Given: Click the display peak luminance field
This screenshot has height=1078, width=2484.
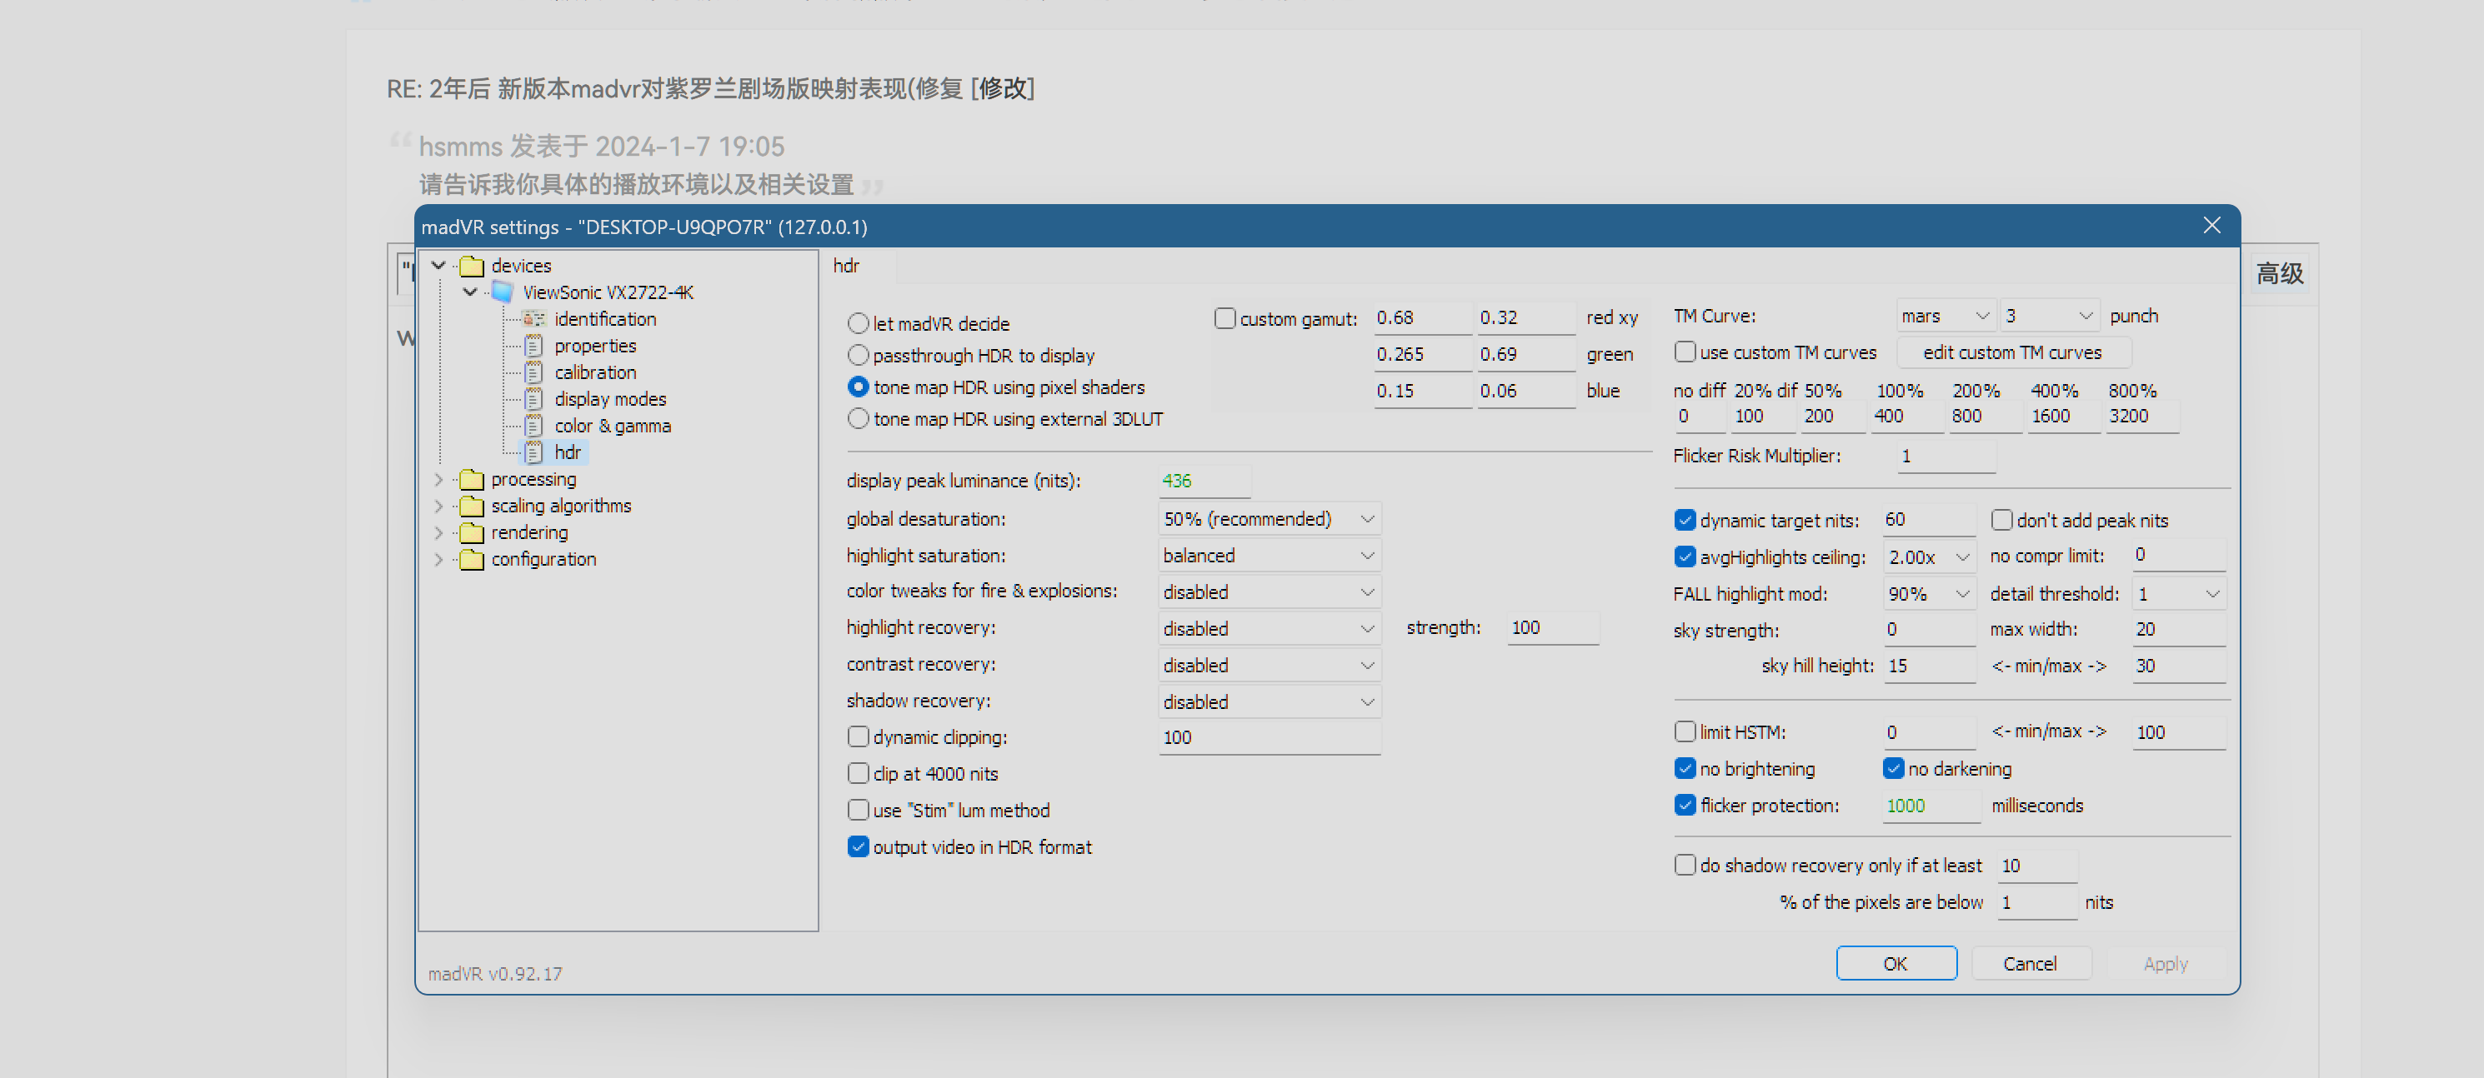Looking at the screenshot, I should coord(1204,480).
